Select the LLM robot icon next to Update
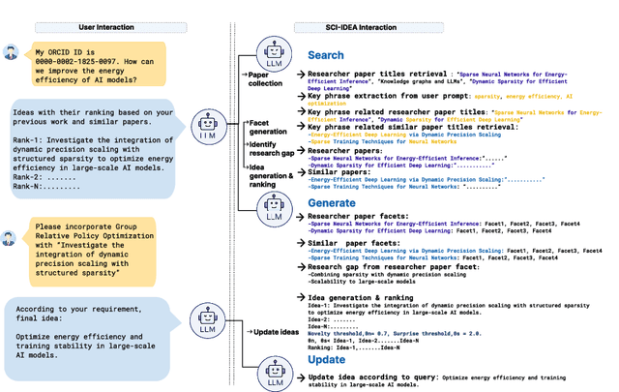 pos(275,371)
